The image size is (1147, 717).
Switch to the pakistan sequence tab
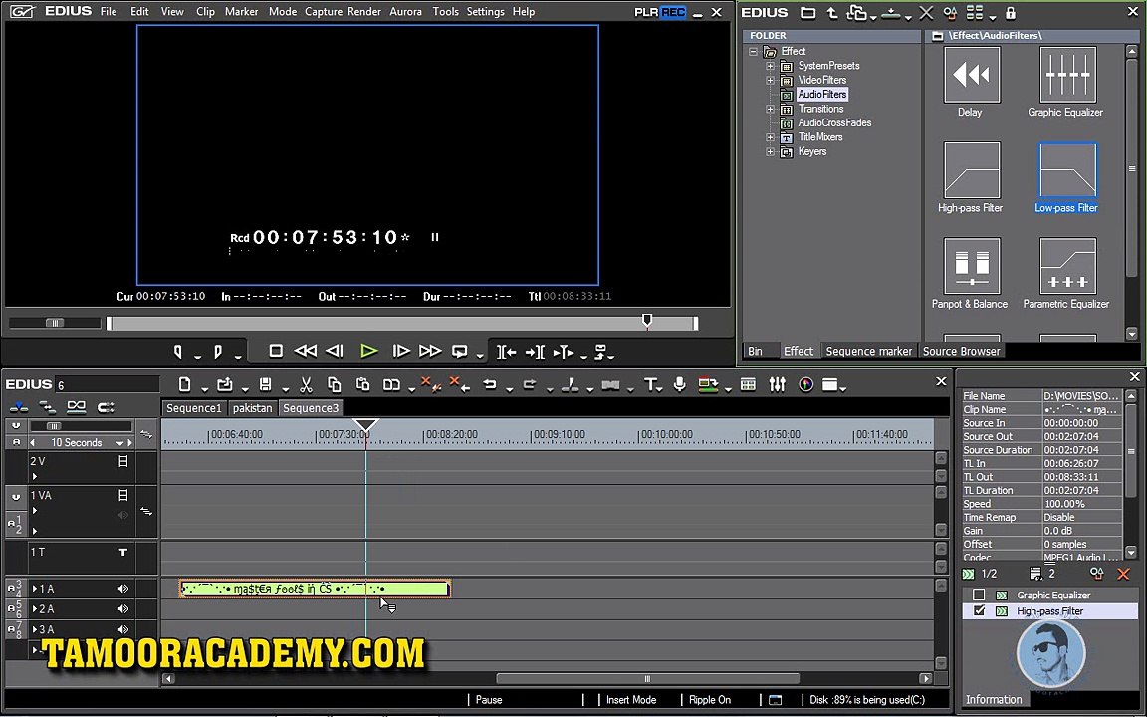tap(252, 408)
